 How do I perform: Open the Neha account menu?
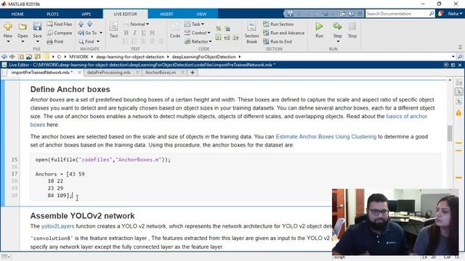455,14
